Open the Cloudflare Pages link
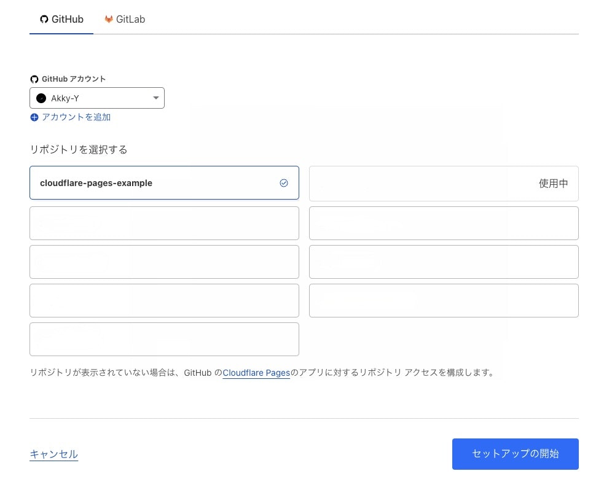This screenshot has width=612, height=498. point(256,373)
